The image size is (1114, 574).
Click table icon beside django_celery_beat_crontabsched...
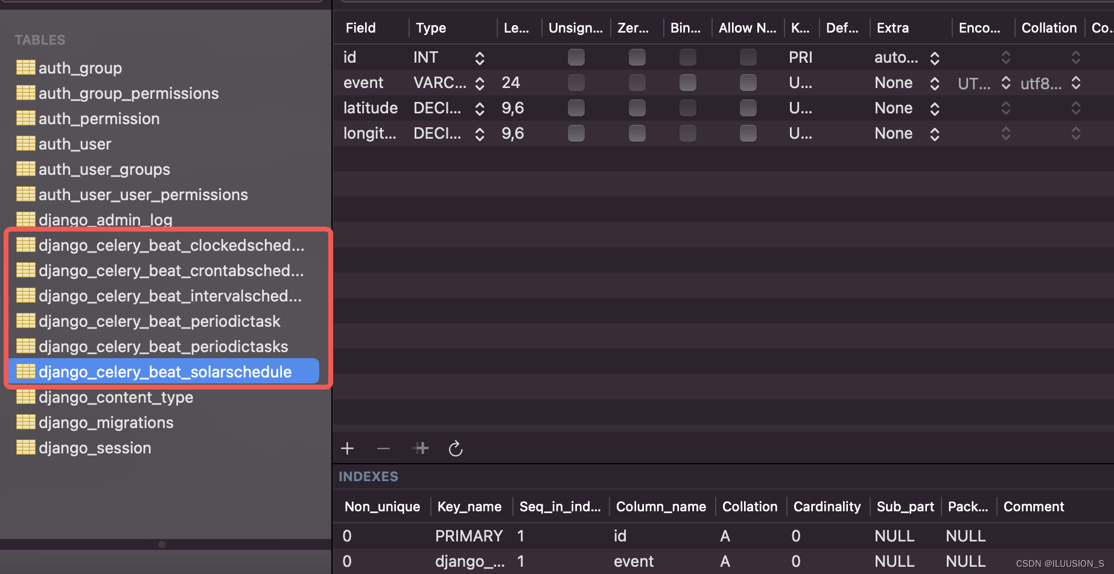25,270
